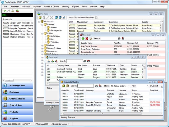Toggle the Show Discontinued Products checkbox
Image resolution: width=169 pixels, height=127 pixels.
(96, 17)
